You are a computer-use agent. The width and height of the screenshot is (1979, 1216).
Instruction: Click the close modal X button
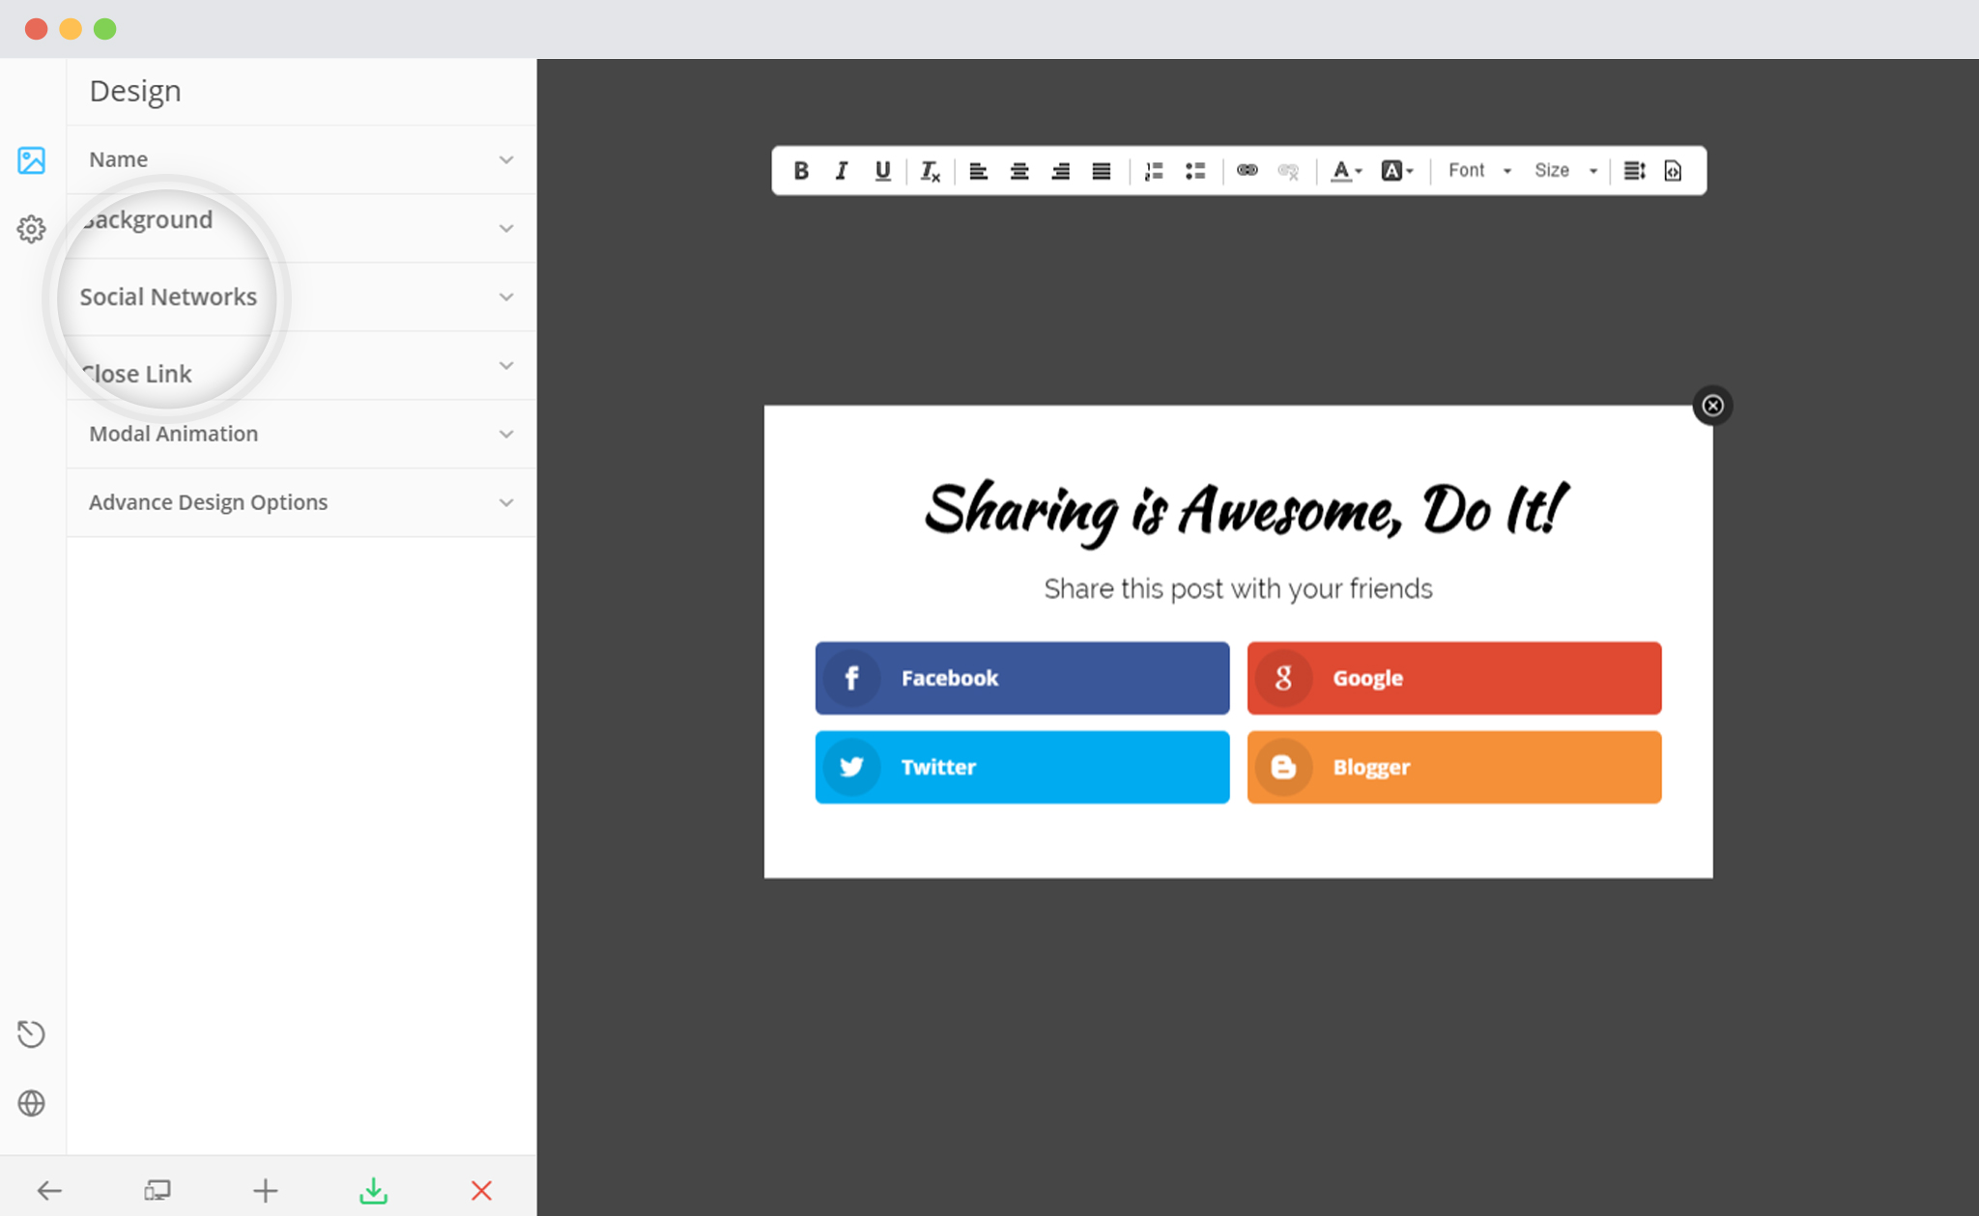click(1713, 406)
